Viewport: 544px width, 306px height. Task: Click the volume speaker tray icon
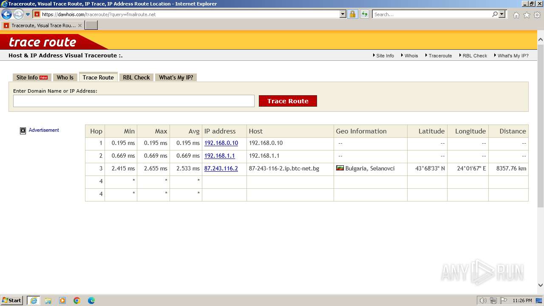(483, 300)
